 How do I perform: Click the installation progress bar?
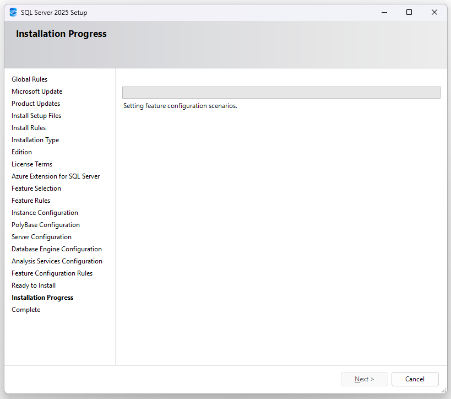click(x=281, y=92)
